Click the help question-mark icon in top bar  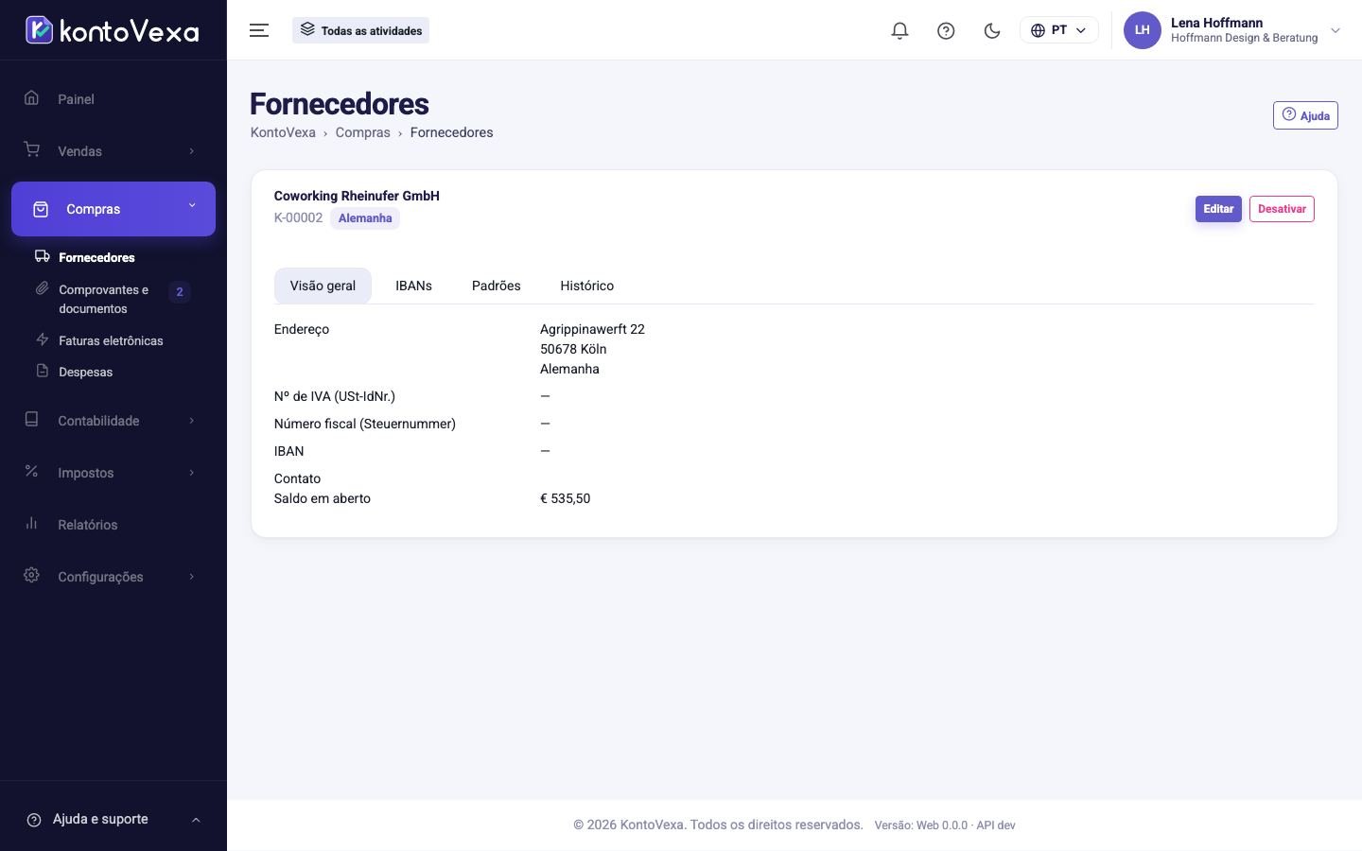946,30
